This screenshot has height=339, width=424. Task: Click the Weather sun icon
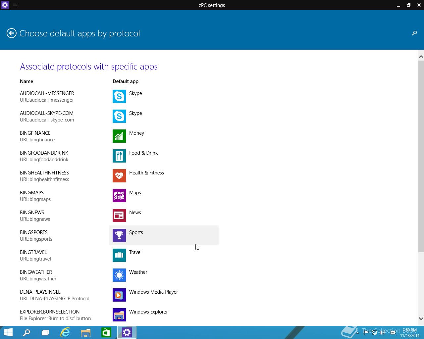point(119,275)
